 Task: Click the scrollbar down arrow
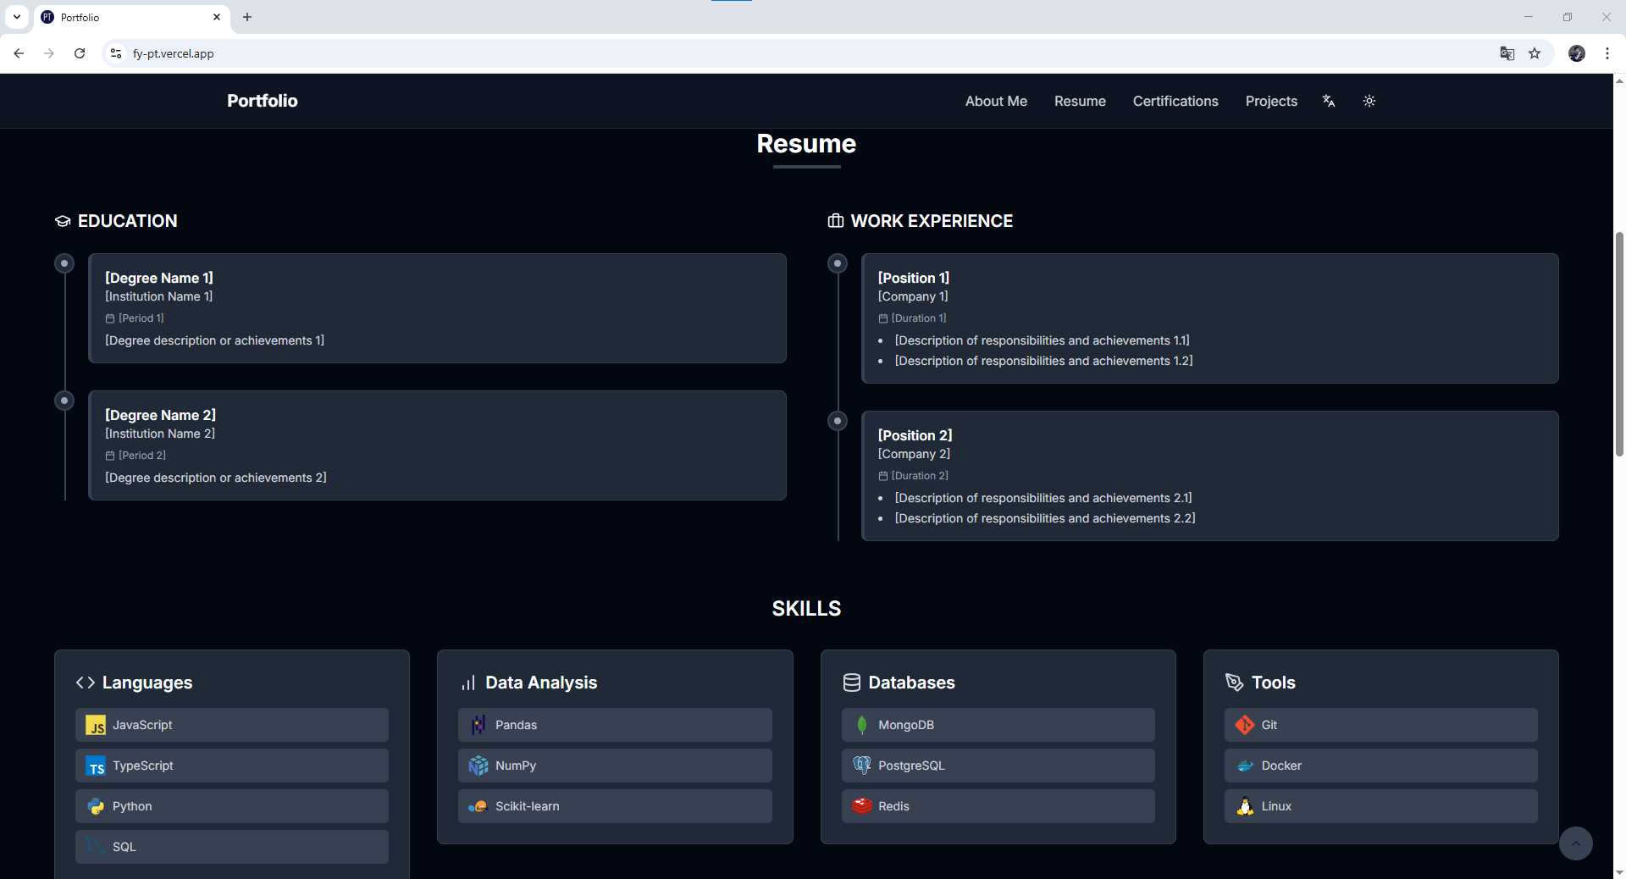point(1619,871)
